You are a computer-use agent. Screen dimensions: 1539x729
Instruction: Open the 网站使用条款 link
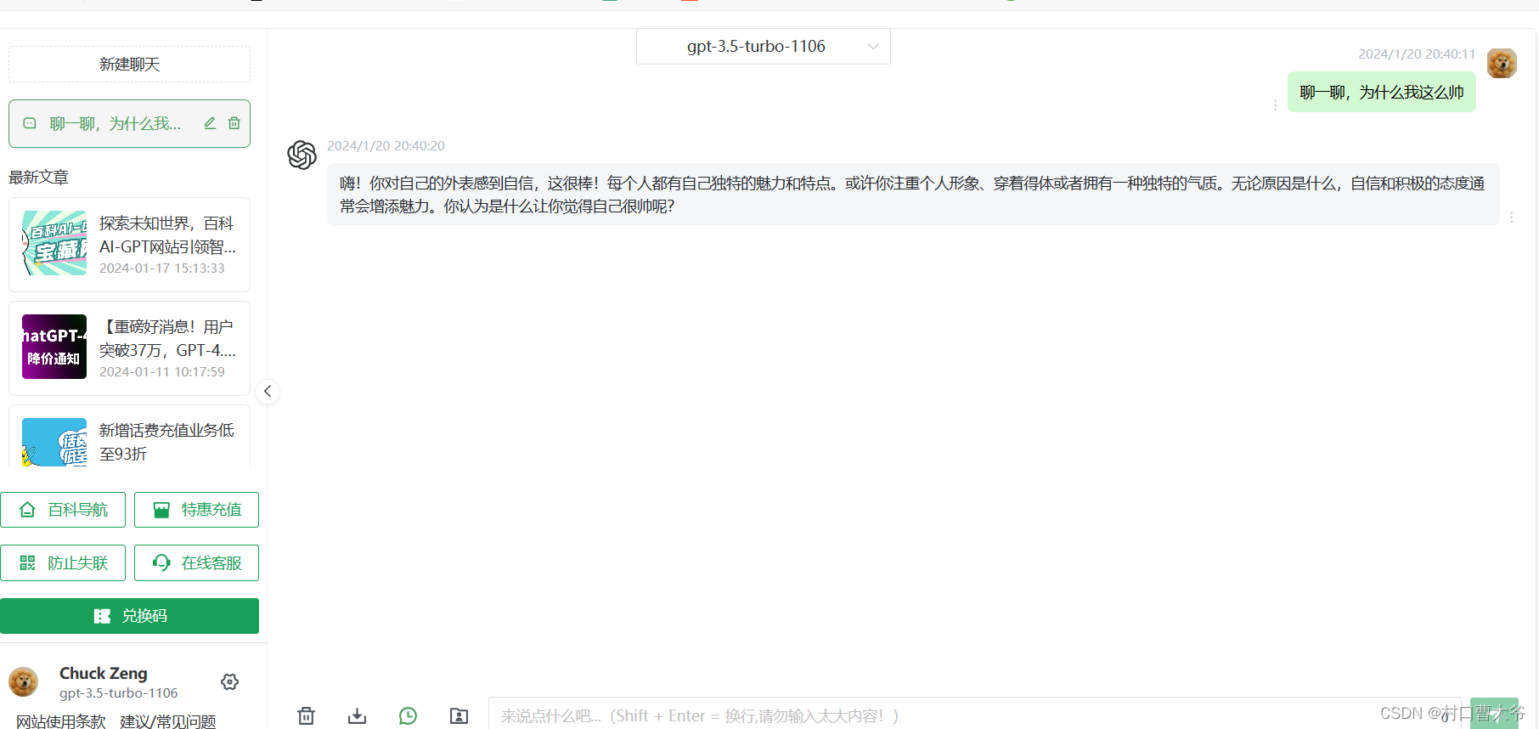tap(61, 721)
